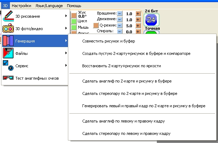
Task: Click the Генерация red-blue icon
Action: [x=8, y=41]
